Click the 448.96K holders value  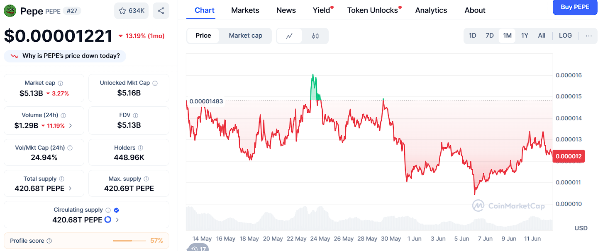(x=129, y=158)
